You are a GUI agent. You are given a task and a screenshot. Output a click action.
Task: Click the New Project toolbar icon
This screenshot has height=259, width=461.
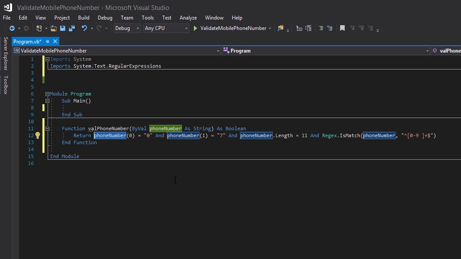point(39,28)
